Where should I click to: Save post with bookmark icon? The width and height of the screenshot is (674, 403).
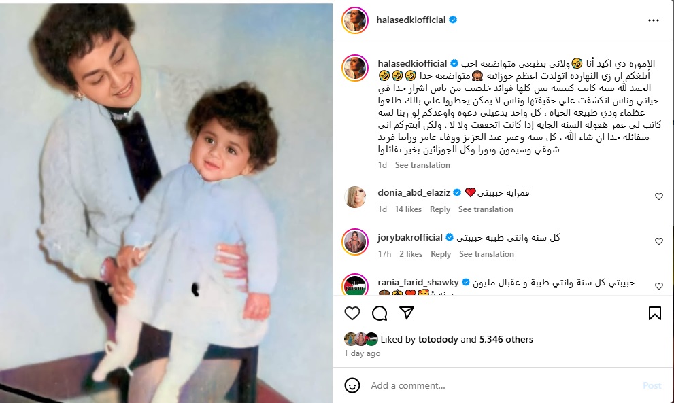click(655, 313)
